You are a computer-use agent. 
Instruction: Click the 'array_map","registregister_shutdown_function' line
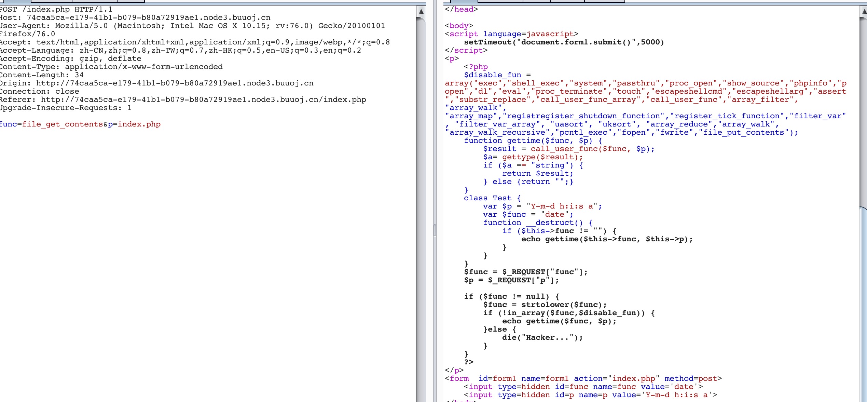point(646,116)
